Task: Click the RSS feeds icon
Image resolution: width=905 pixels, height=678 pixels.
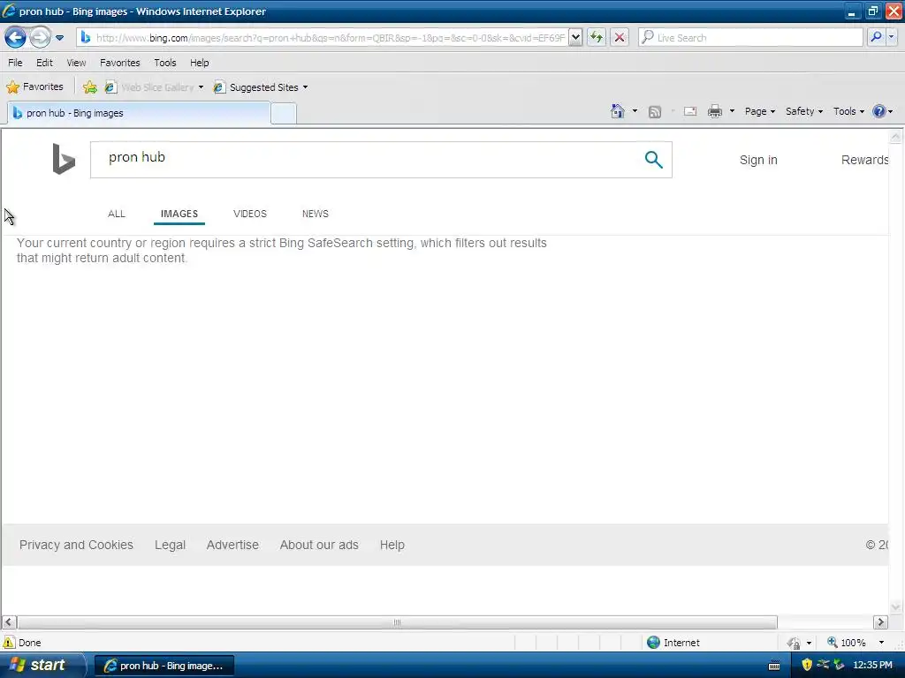Action: tap(655, 112)
